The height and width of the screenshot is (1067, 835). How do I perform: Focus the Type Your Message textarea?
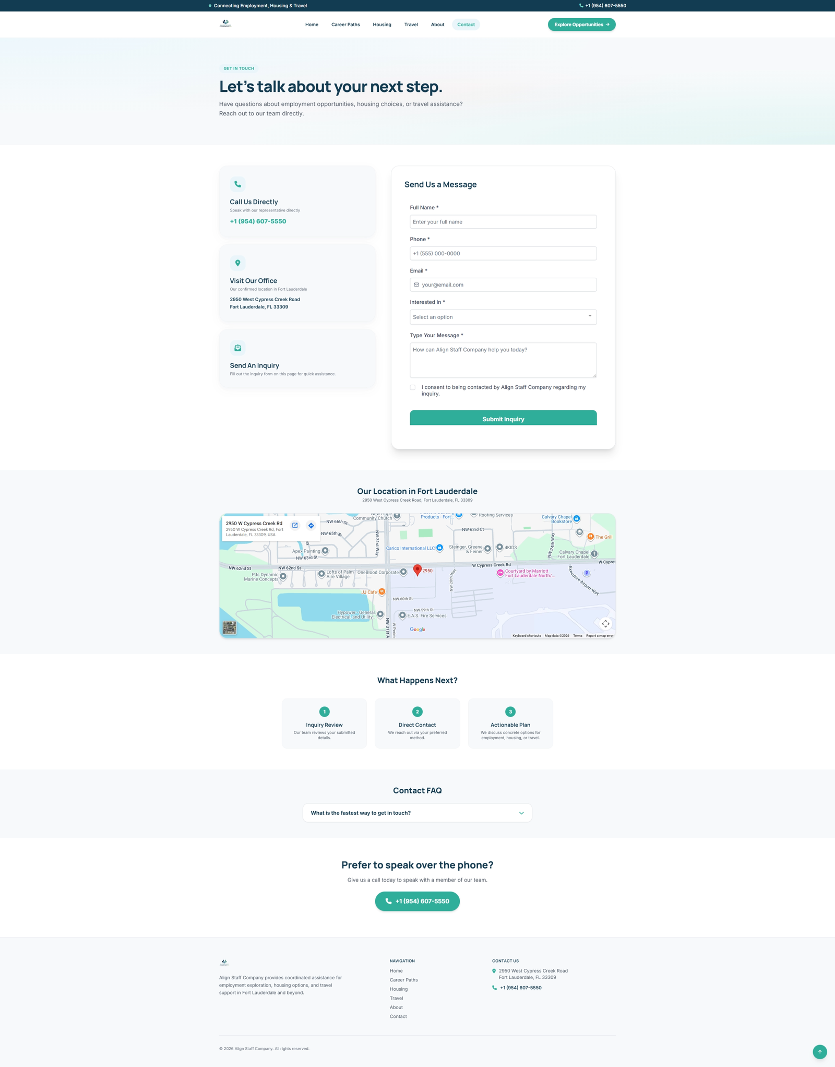click(x=503, y=360)
